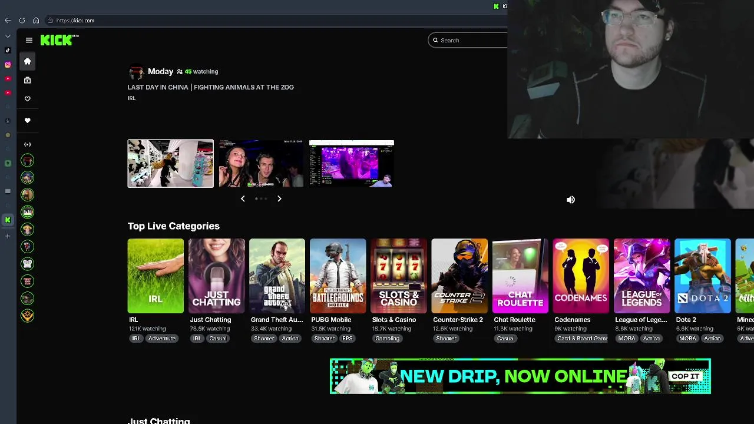
Task: Open the Browse icon in Kick sidebar
Action: pyautogui.click(x=27, y=80)
